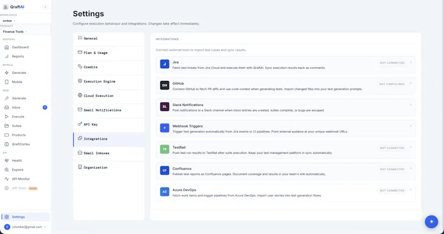Click the GitHub integration logo
Screen dimensions: 444x234
coord(164,85)
